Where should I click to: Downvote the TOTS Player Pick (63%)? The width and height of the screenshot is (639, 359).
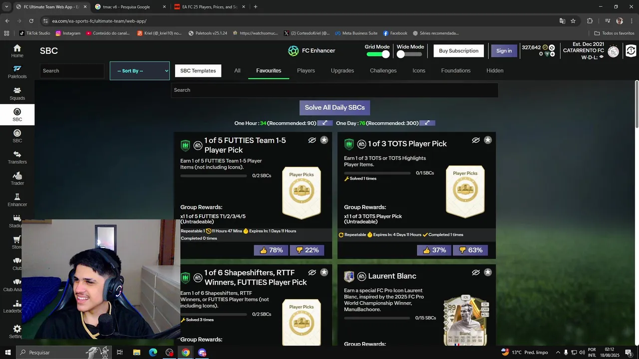click(471, 250)
